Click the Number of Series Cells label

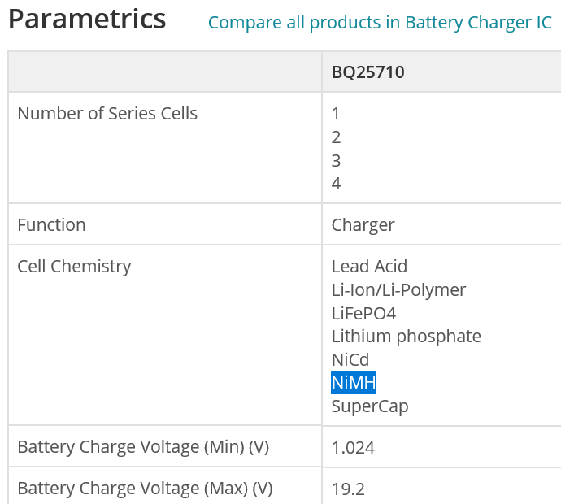(x=107, y=114)
